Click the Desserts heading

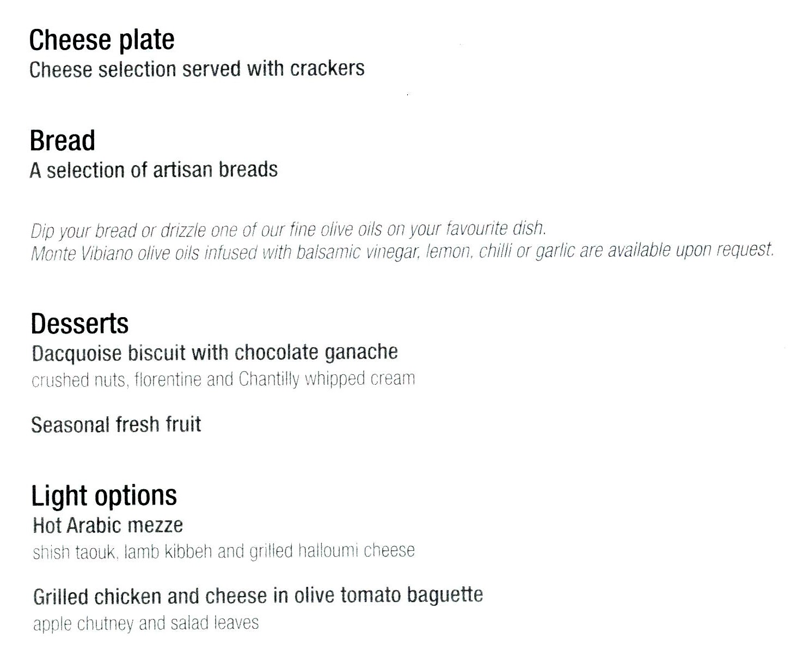click(79, 324)
